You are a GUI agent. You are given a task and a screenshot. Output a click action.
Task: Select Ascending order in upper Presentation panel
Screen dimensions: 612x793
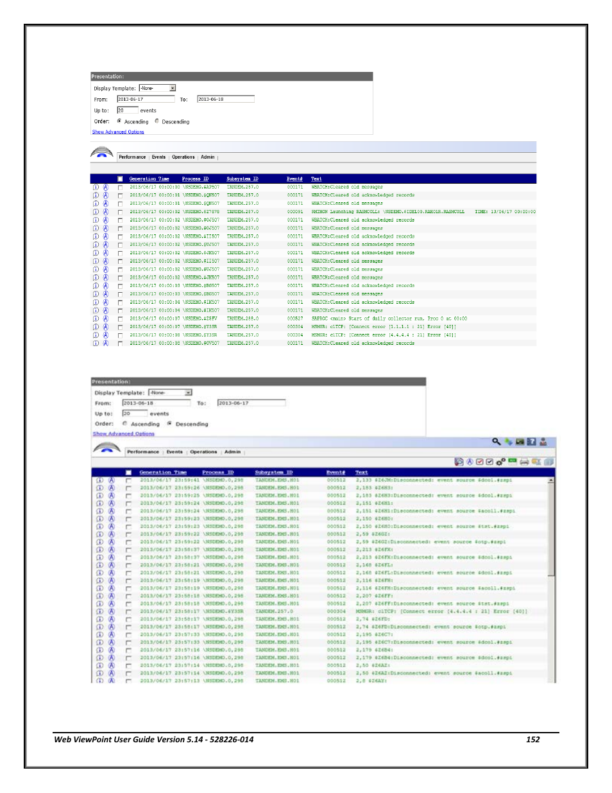tap(119, 121)
